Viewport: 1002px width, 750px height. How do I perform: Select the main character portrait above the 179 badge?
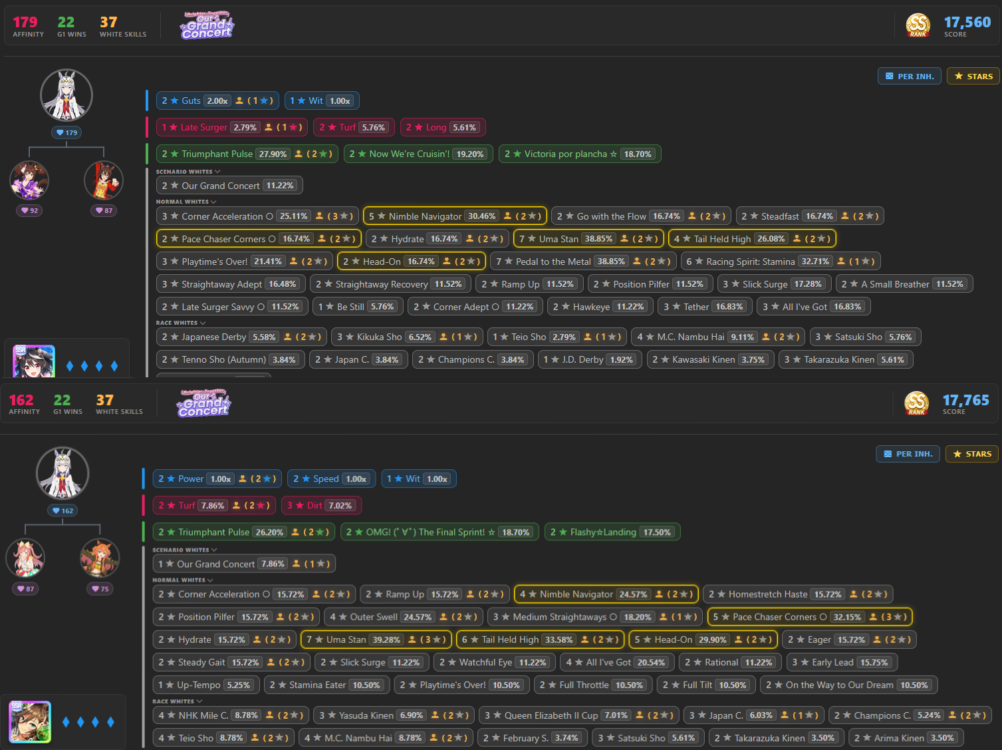pyautogui.click(x=66, y=95)
